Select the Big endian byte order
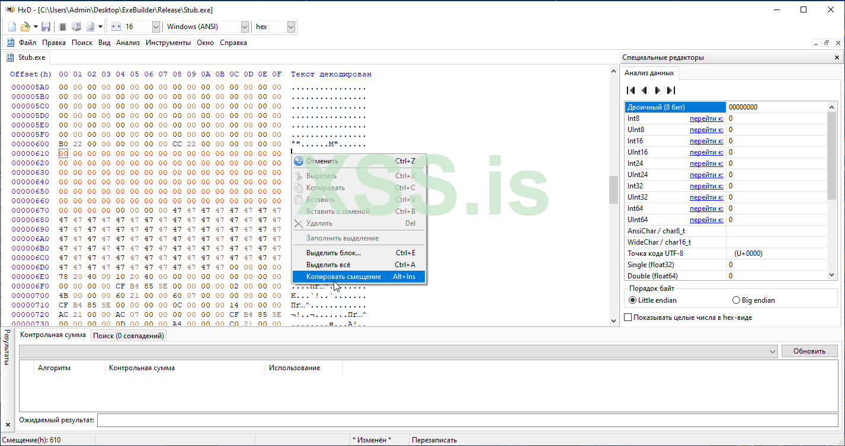The width and height of the screenshot is (845, 446). 737,300
